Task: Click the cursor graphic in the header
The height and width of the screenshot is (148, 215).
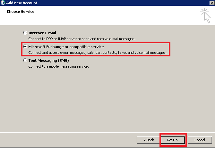Action: 205,16
